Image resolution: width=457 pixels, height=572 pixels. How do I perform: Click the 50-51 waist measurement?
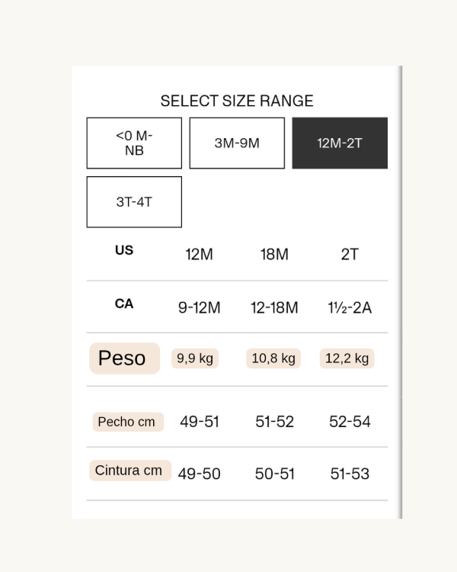point(274,474)
